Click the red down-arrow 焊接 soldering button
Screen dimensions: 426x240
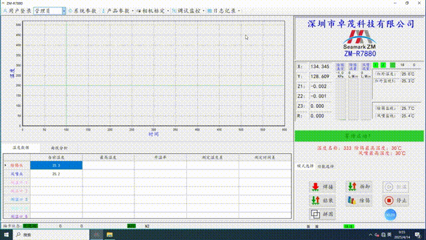(x=322, y=187)
